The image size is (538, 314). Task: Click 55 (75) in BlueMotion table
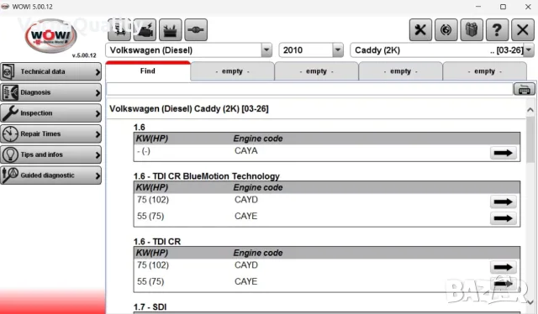coord(150,216)
